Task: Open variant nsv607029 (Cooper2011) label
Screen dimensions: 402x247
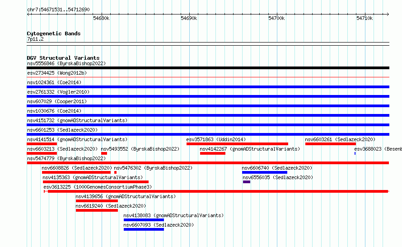Action: point(57,101)
